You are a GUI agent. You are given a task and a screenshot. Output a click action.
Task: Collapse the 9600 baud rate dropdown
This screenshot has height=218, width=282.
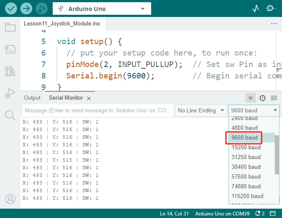pos(254,110)
